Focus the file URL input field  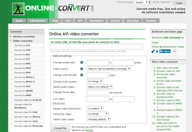(97, 47)
